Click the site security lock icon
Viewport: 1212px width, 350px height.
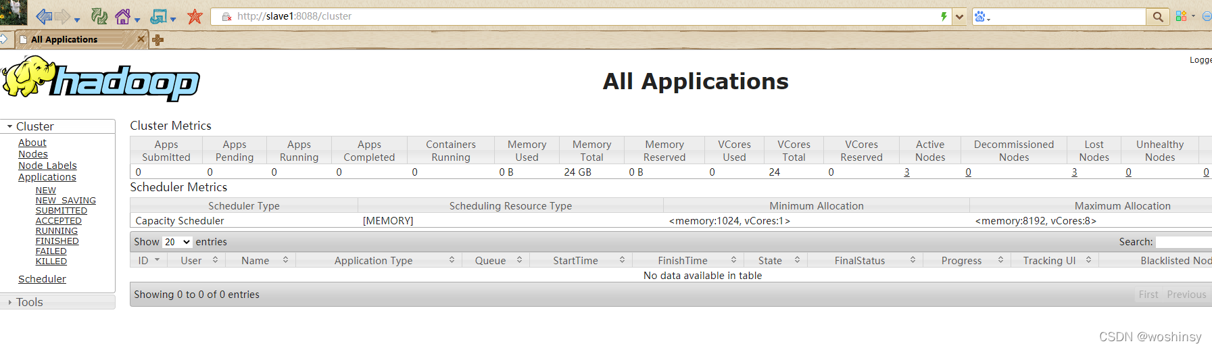coord(226,16)
